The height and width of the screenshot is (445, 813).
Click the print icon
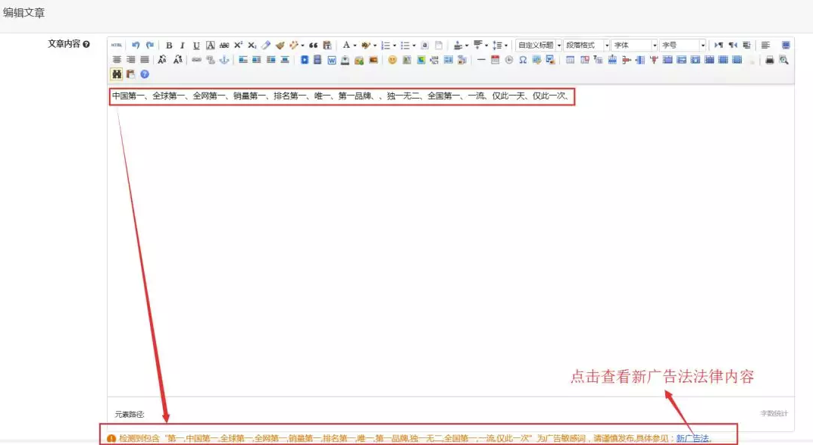tap(770, 60)
